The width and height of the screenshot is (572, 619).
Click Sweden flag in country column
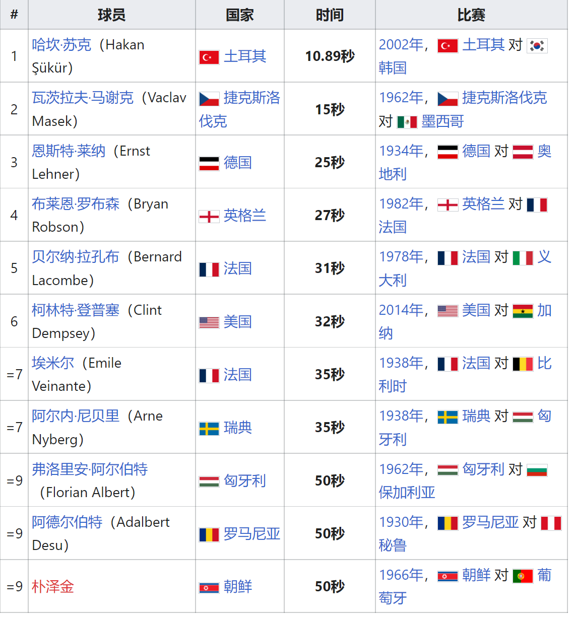coord(209,429)
